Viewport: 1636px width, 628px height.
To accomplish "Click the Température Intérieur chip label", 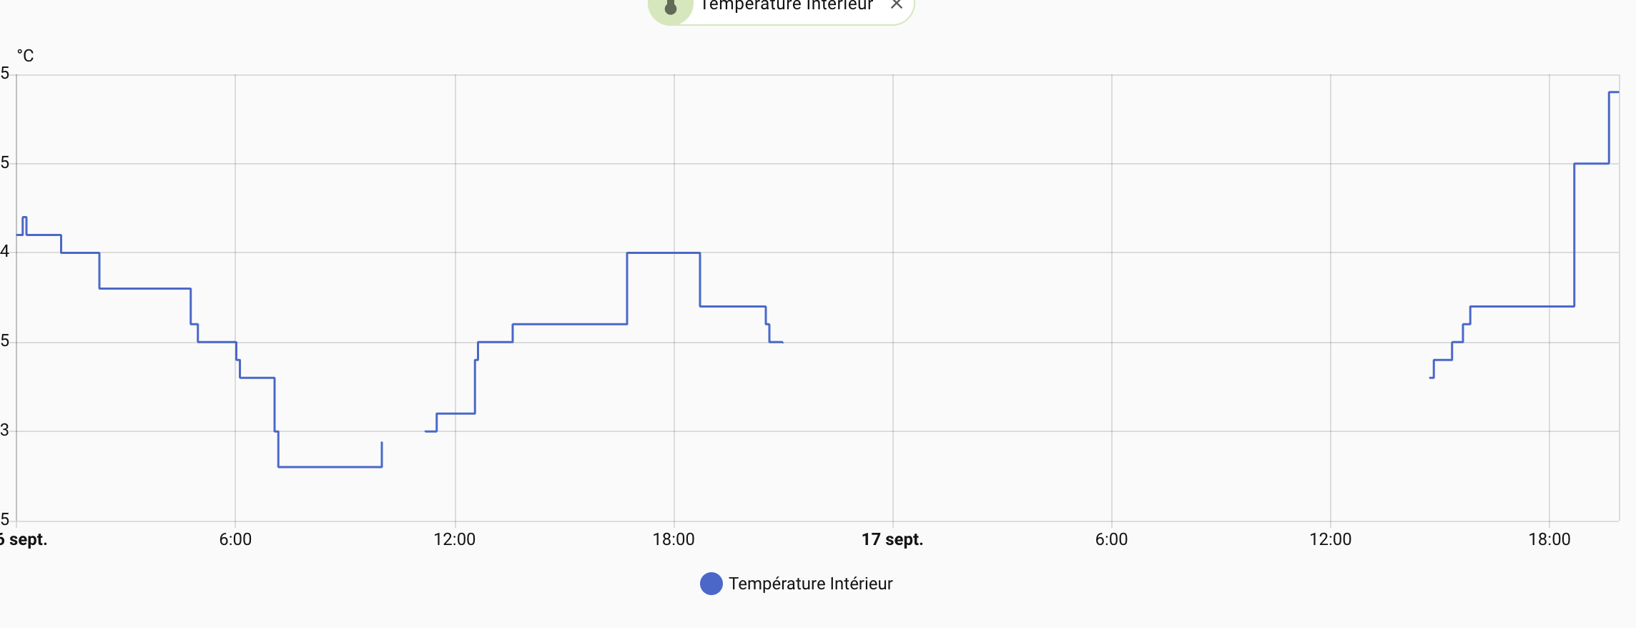I will 787,6.
